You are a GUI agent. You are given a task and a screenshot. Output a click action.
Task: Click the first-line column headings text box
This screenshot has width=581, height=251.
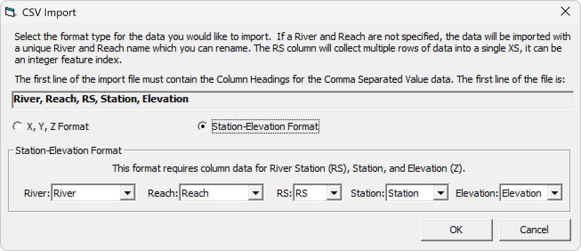[293, 100]
